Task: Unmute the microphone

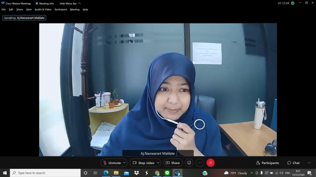Action: [112, 163]
